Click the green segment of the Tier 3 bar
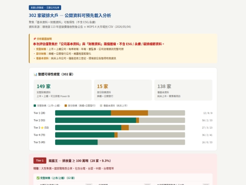 point(88,127)
